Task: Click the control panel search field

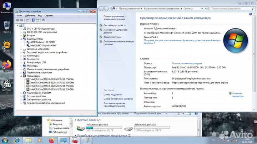Action: click(x=231, y=9)
